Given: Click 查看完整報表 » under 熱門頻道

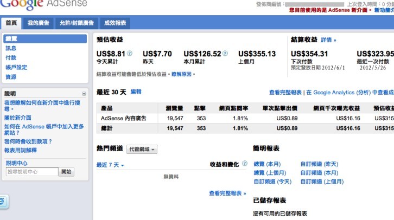Looking at the screenshot, I should click(x=227, y=193).
